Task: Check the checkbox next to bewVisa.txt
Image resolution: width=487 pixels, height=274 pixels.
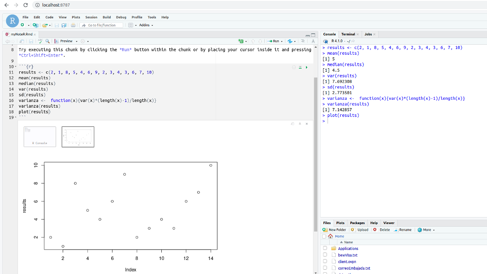Action: pos(325,255)
